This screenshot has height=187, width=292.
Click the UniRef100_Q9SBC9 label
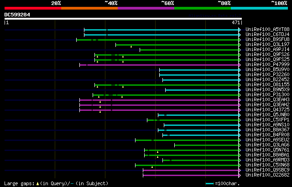267,170
